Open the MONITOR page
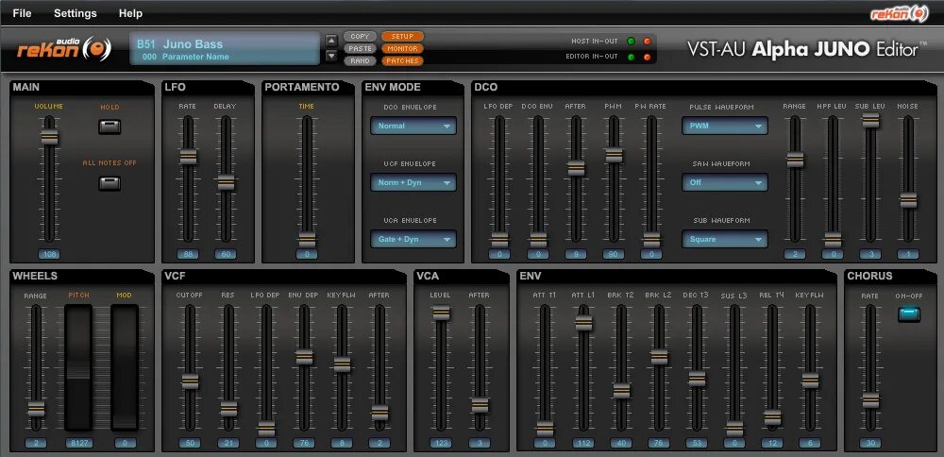Viewport: 944px width, 457px height. 402,49
